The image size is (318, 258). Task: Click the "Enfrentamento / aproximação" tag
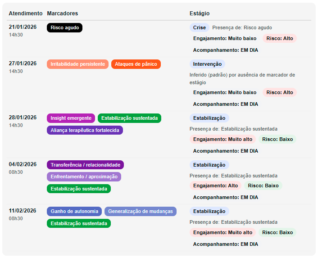point(84,177)
